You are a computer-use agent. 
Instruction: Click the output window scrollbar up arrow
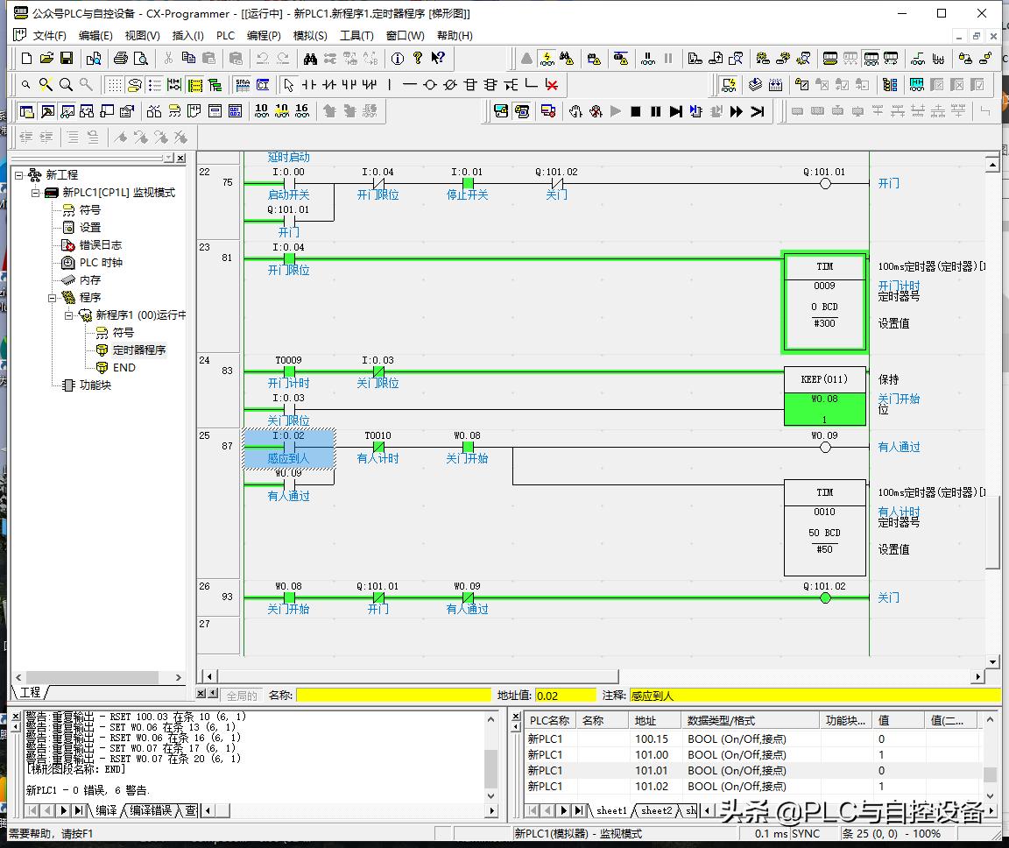pos(491,718)
